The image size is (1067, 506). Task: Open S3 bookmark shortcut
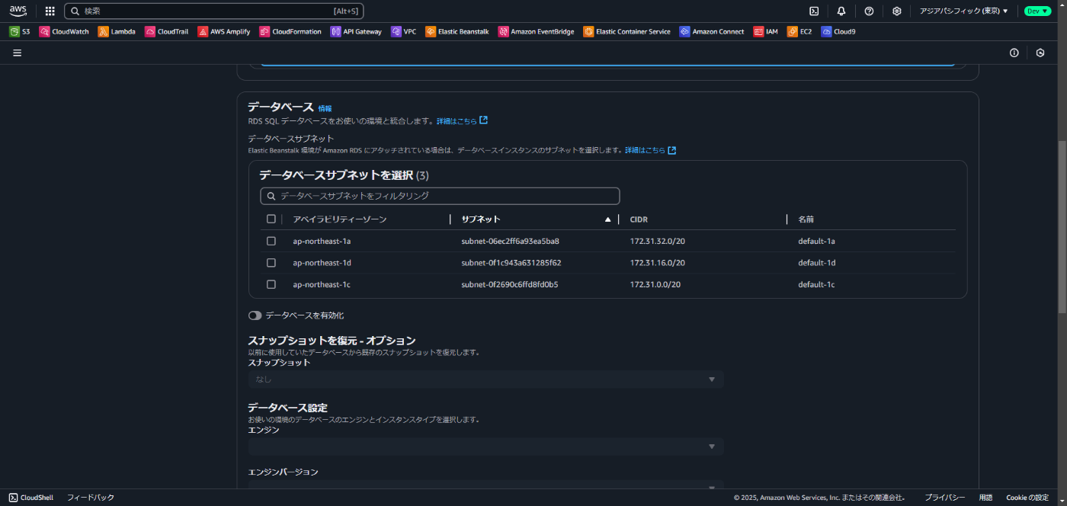[20, 32]
